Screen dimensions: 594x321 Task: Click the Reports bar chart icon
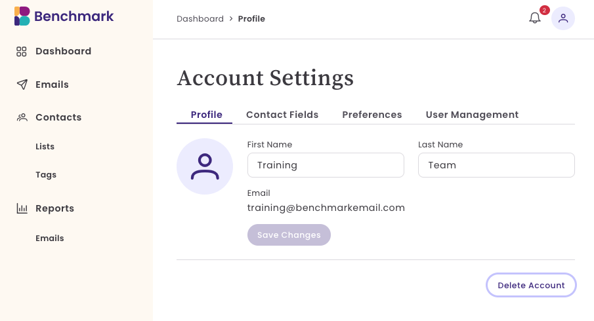22,208
